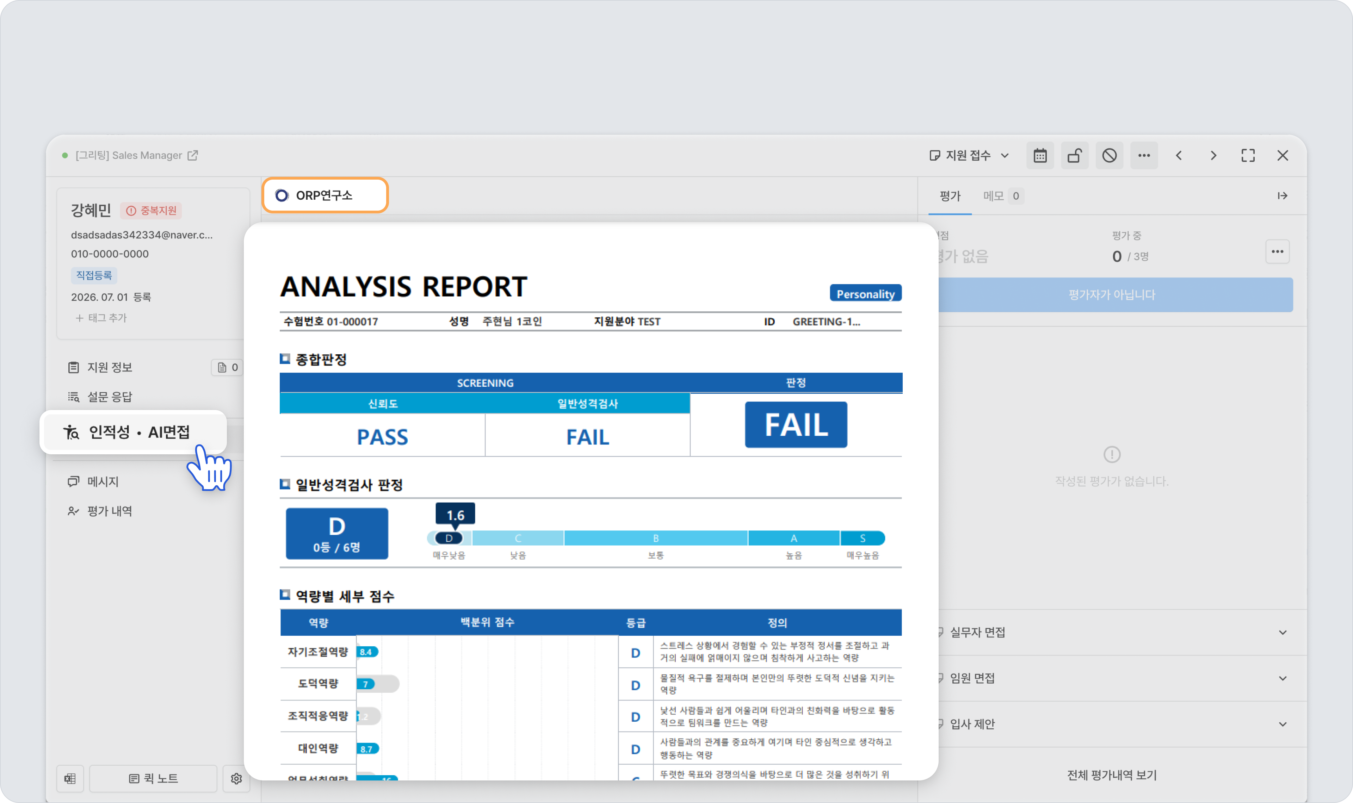The height and width of the screenshot is (803, 1353).
Task: Select the ORP연구소 radio option
Action: click(x=325, y=195)
